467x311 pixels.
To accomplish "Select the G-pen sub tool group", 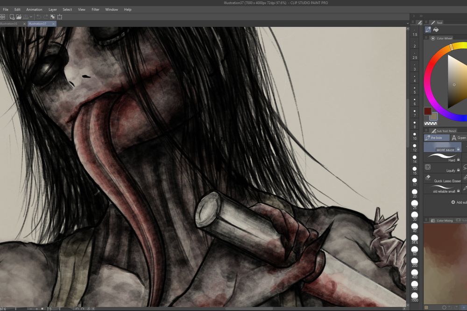I will point(461,138).
